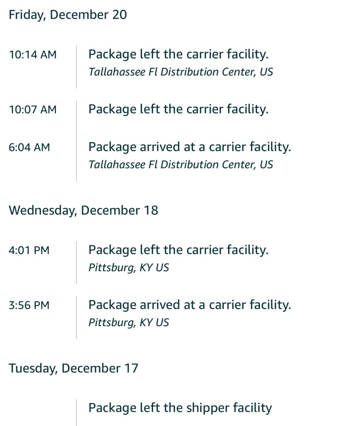Tap the 10:07 AM 'Package left the carrier facility' event
The height and width of the screenshot is (426, 337).
178,109
